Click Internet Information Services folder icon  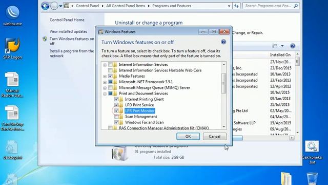coord(115,65)
